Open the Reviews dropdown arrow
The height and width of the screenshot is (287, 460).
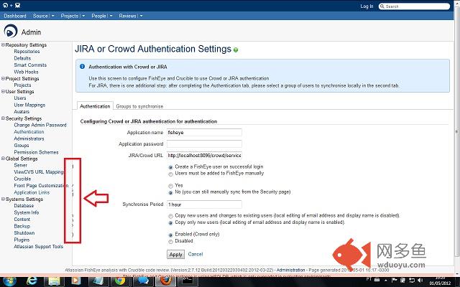click(x=141, y=16)
